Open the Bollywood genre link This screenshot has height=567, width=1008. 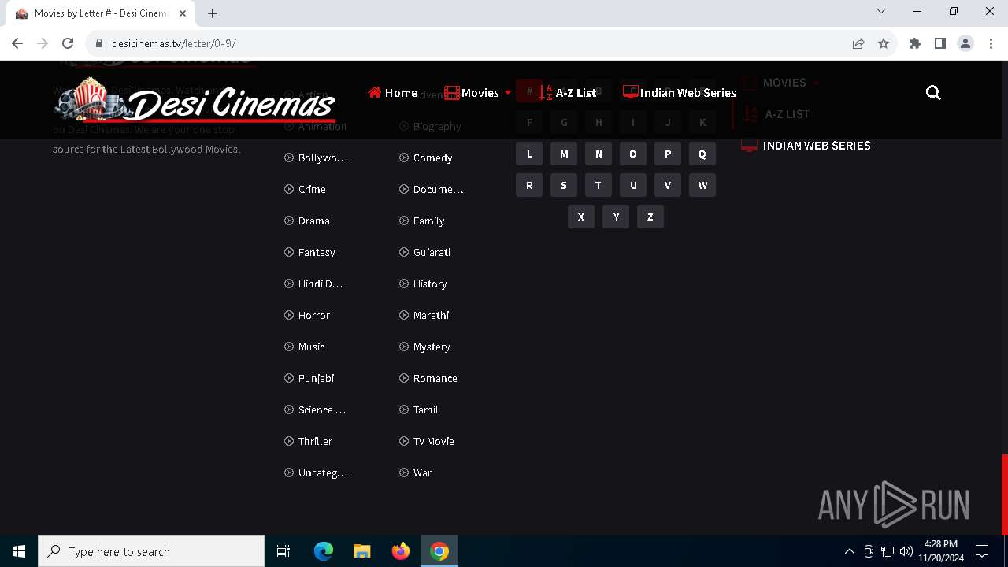(x=316, y=157)
